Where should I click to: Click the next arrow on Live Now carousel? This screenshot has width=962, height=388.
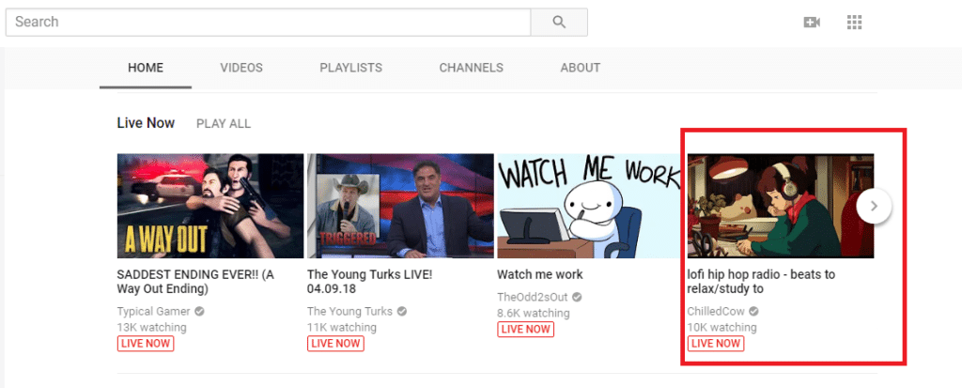pyautogui.click(x=875, y=207)
